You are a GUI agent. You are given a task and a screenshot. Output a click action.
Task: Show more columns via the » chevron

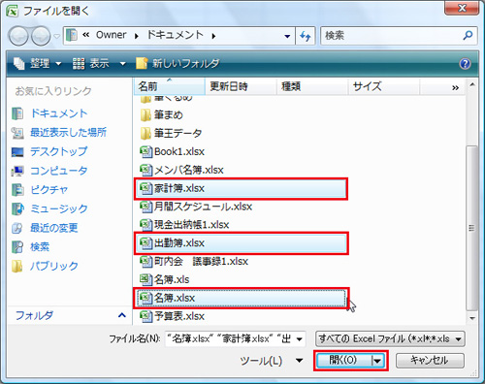[x=455, y=87]
